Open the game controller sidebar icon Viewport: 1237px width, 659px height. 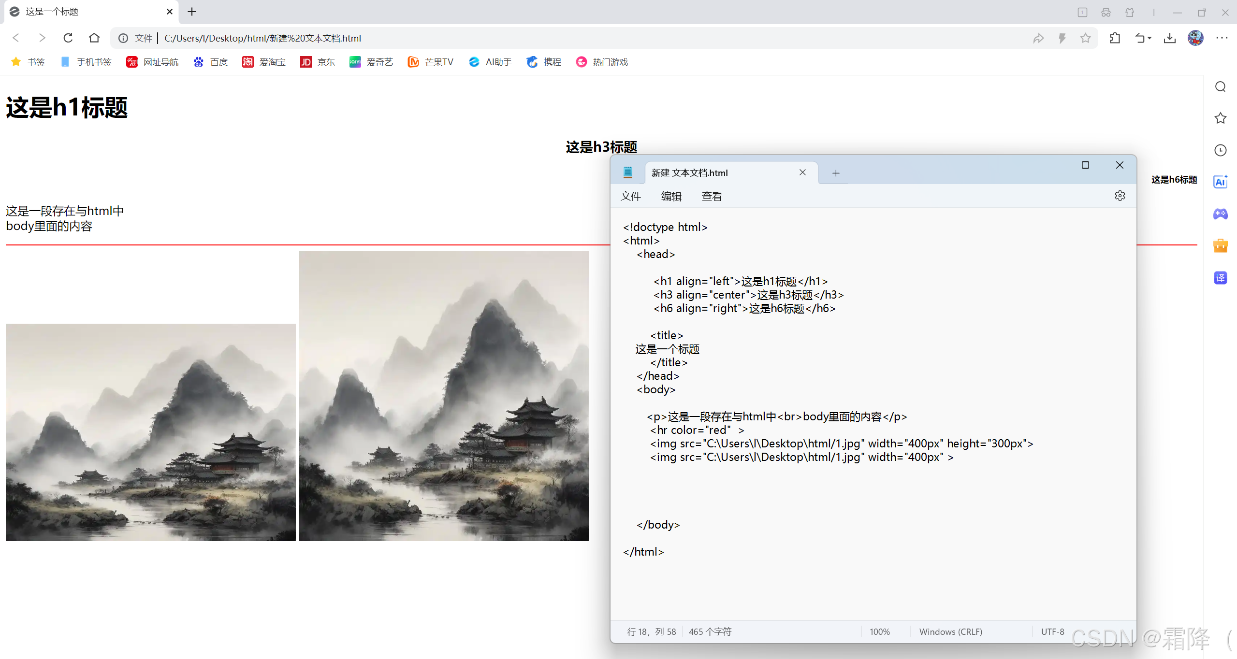[1220, 214]
